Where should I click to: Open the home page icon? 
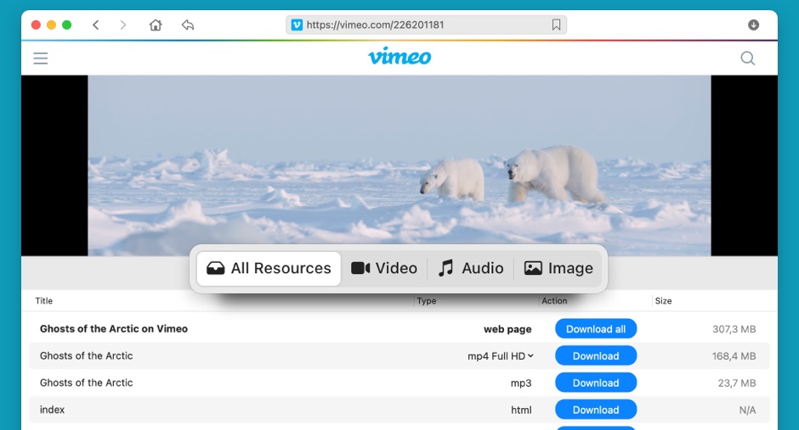[156, 25]
